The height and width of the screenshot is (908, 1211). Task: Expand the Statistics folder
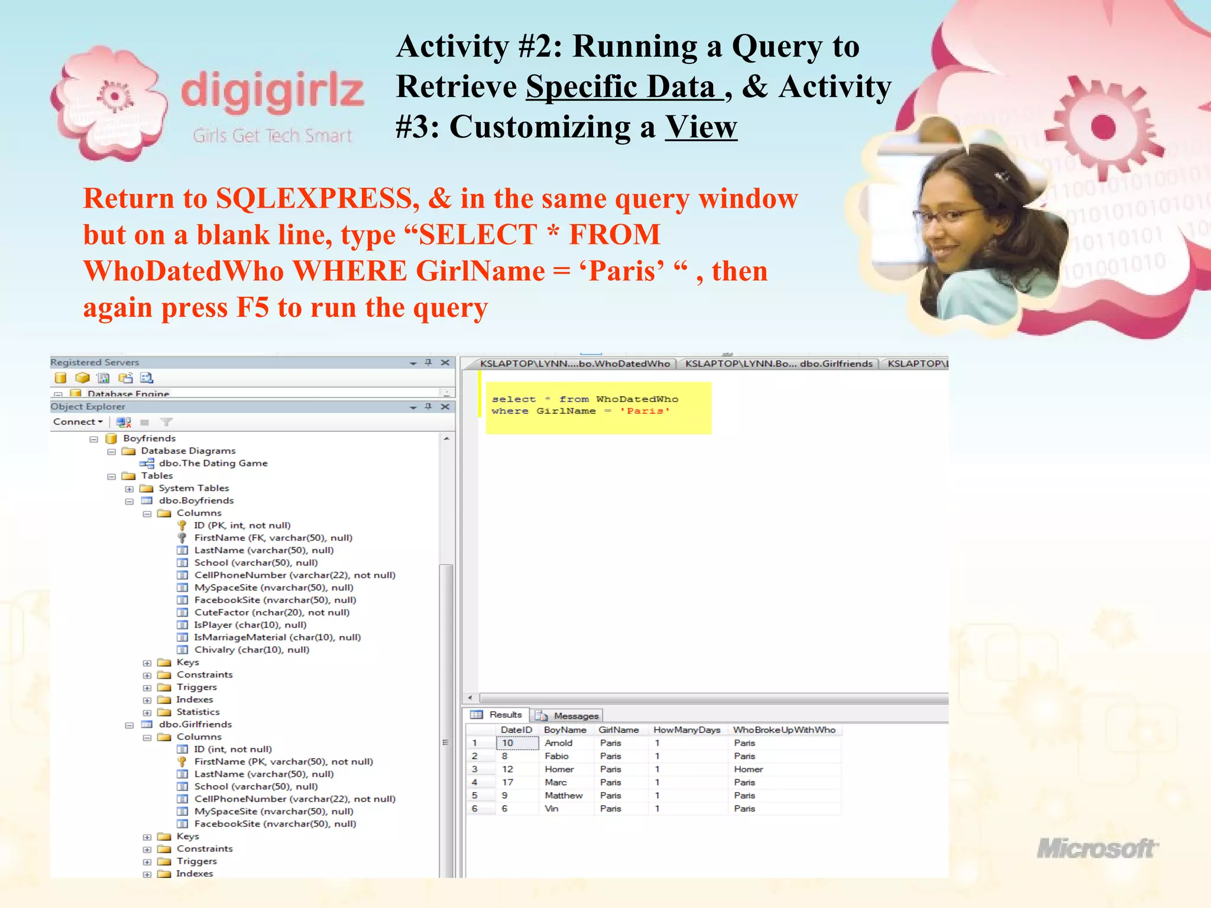click(x=147, y=713)
